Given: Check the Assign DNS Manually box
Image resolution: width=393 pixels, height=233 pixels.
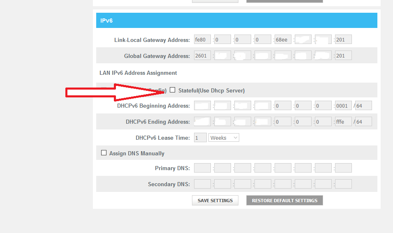Looking at the screenshot, I should 104,153.
